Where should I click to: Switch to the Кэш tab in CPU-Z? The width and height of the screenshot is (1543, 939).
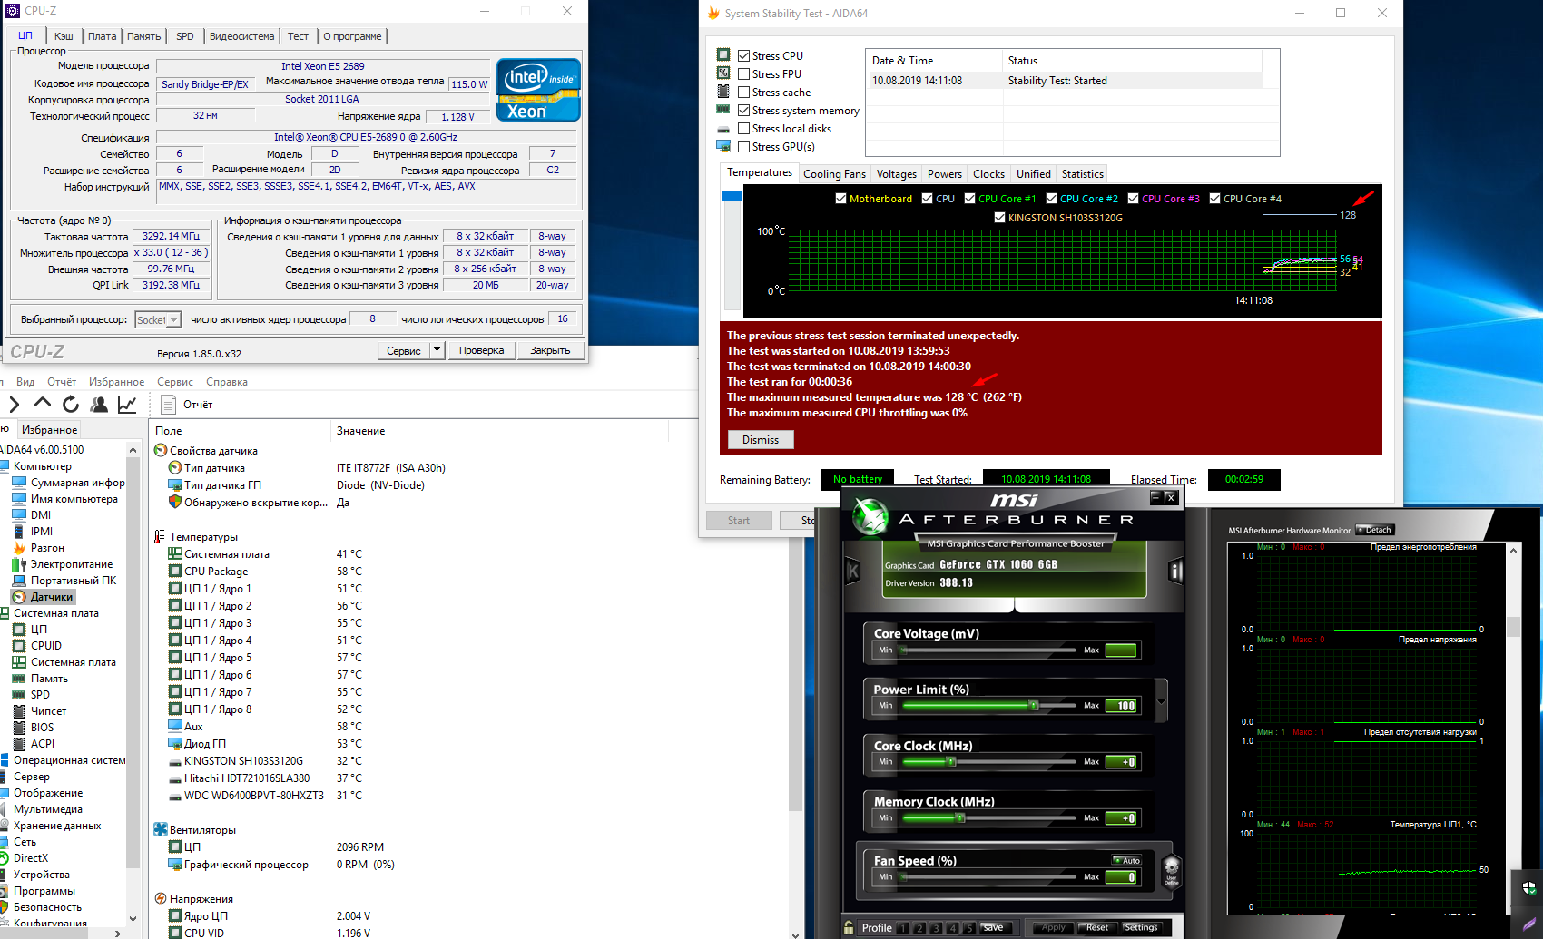[x=64, y=36]
